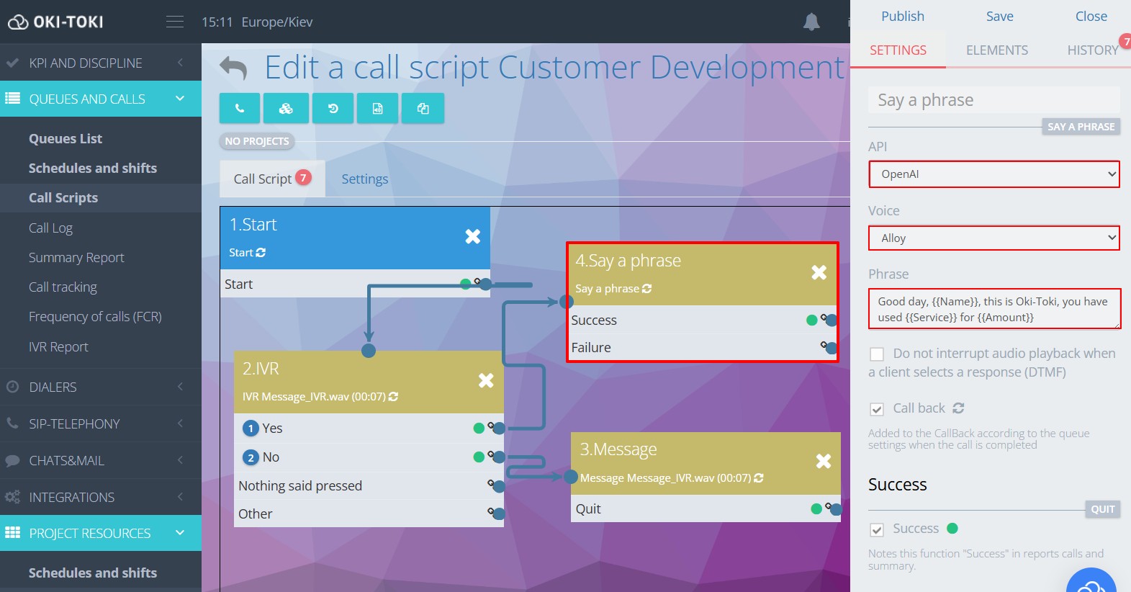Toggle sidebar with the hamburger menu icon

(x=175, y=22)
